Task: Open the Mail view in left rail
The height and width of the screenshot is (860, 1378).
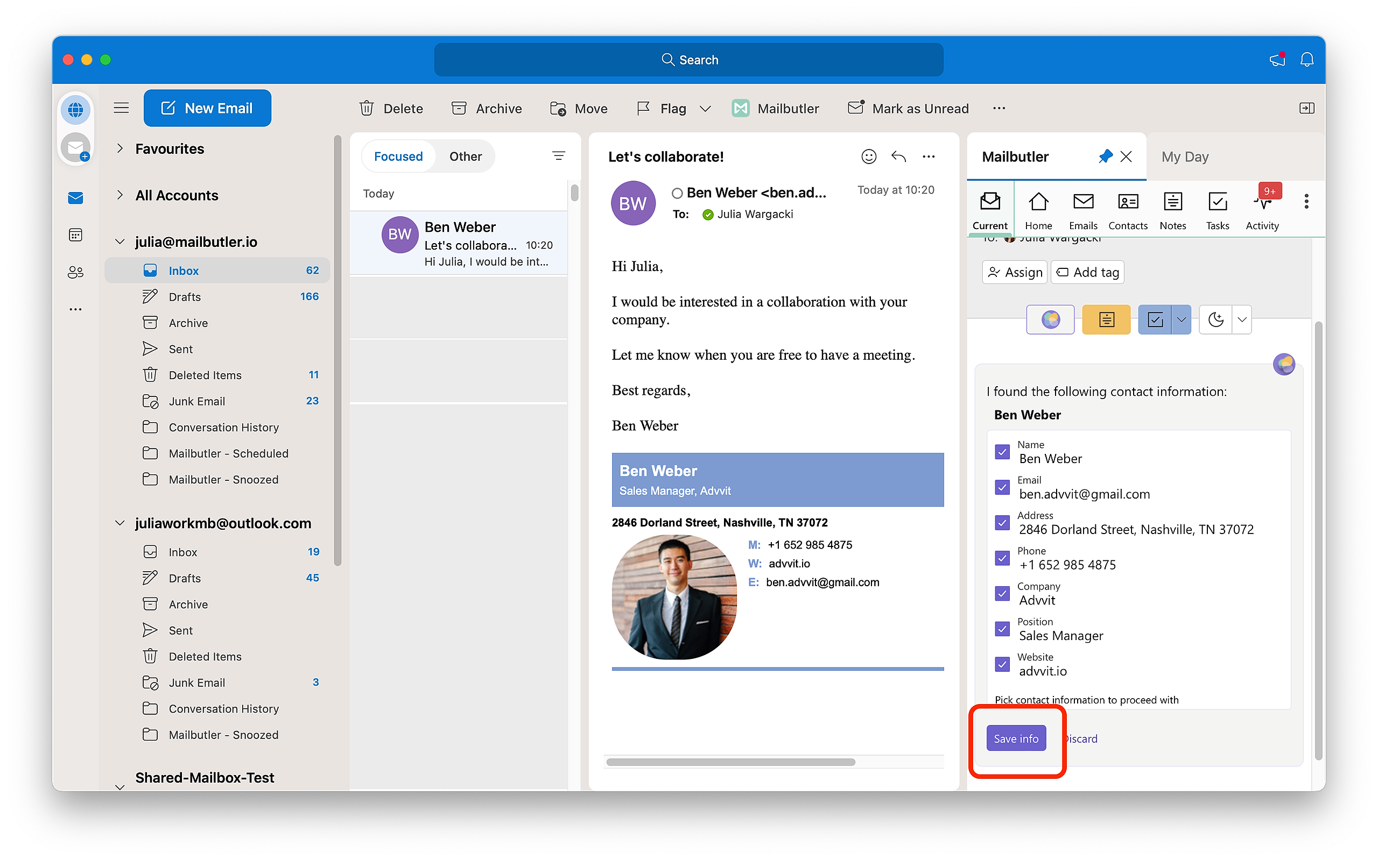Action: [x=76, y=198]
